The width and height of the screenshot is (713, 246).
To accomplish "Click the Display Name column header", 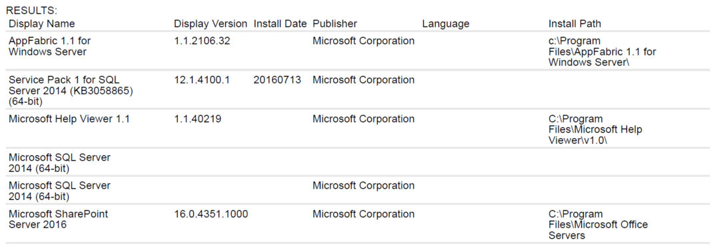I will tap(42, 23).
